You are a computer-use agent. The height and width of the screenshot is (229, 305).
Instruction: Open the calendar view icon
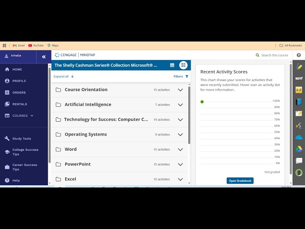tap(172, 65)
